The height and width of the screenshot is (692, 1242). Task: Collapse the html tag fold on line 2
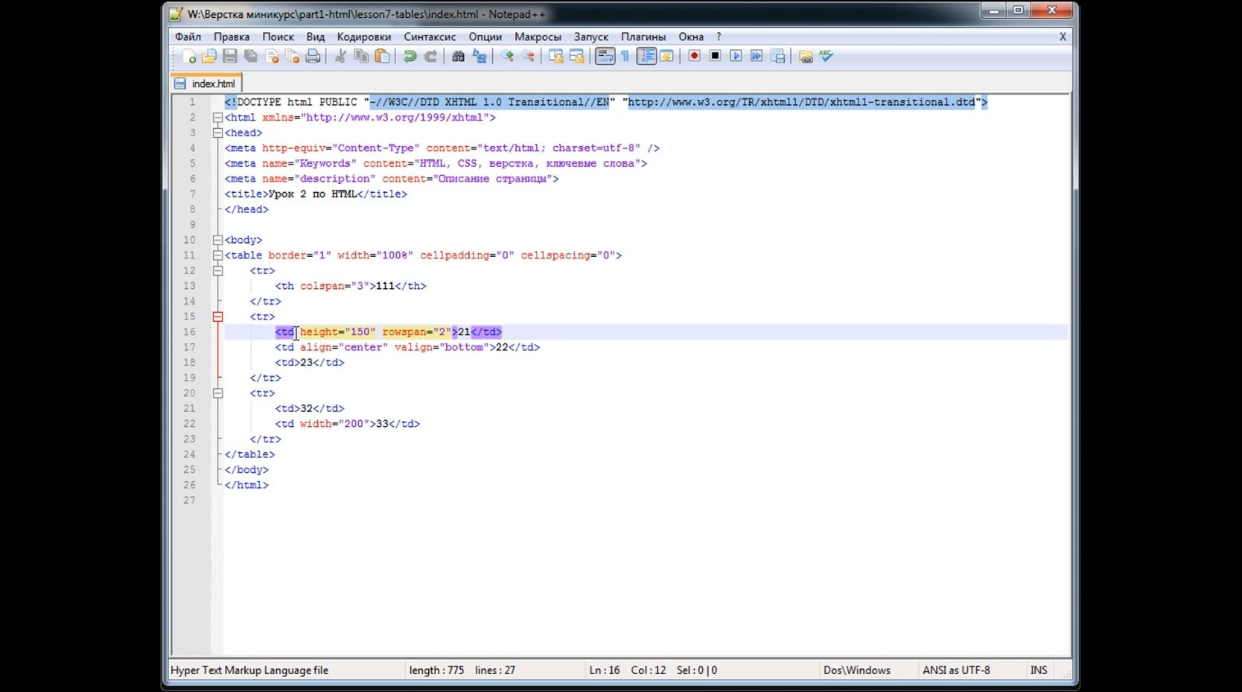(217, 118)
